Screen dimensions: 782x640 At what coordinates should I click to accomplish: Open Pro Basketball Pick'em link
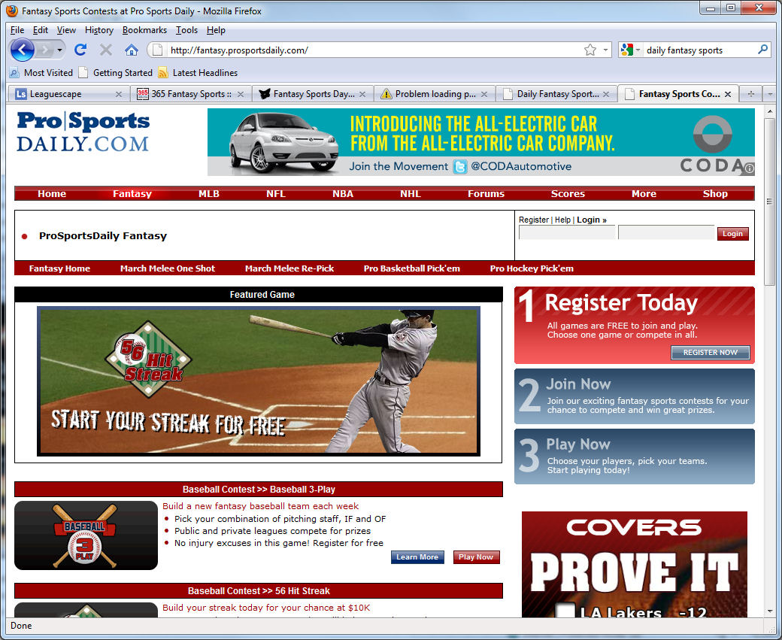412,268
